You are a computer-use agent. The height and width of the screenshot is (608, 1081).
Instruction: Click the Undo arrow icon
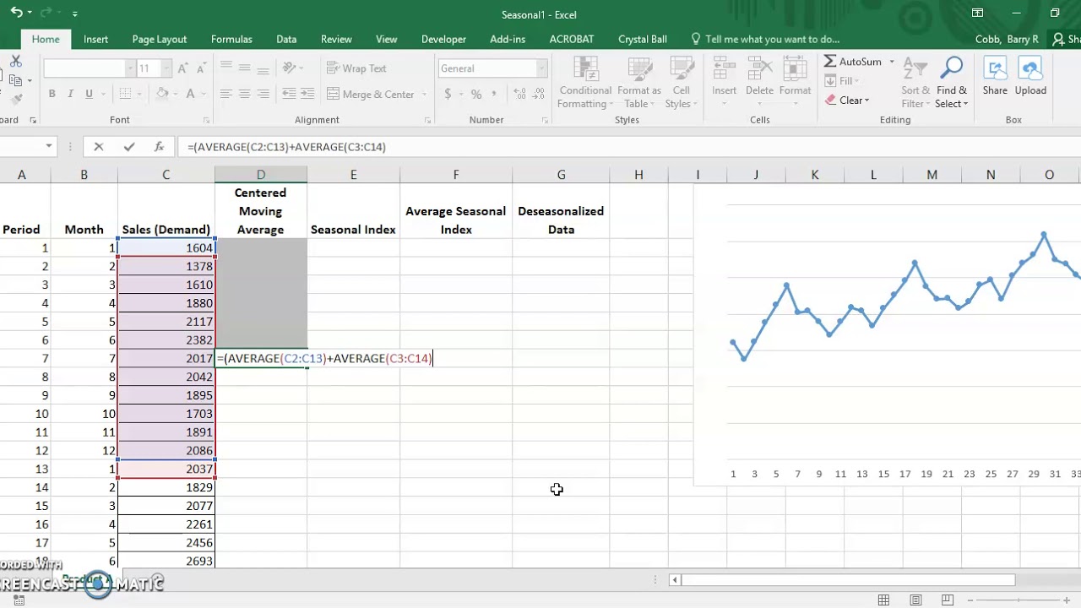coord(16,13)
